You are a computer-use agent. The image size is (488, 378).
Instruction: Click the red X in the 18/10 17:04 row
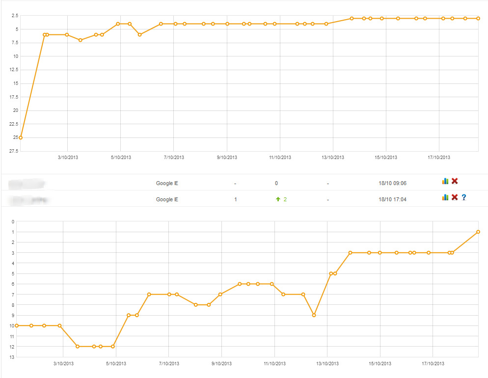(455, 197)
